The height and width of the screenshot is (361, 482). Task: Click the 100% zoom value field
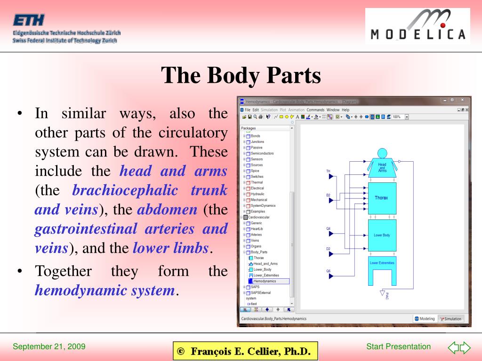coord(398,117)
